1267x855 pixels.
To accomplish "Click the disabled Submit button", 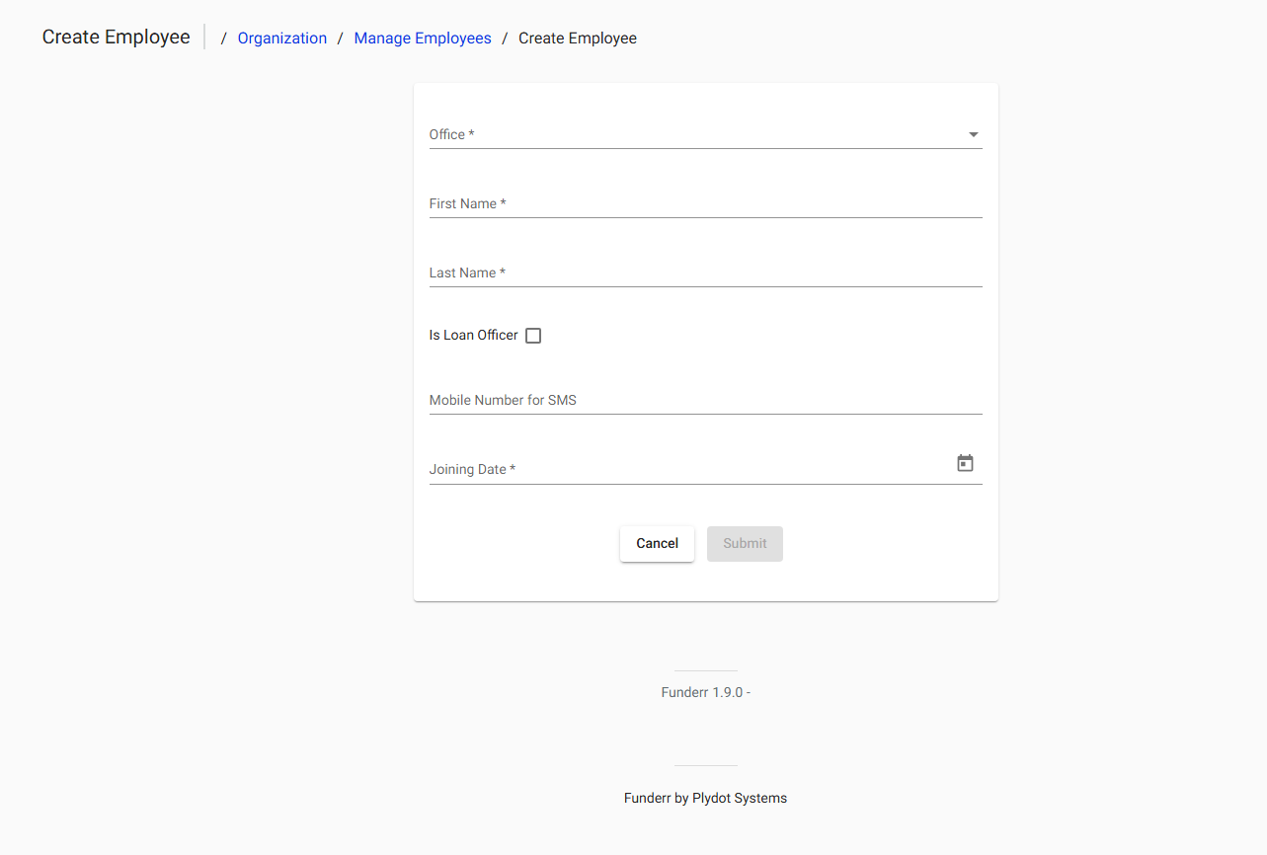I will (x=744, y=543).
